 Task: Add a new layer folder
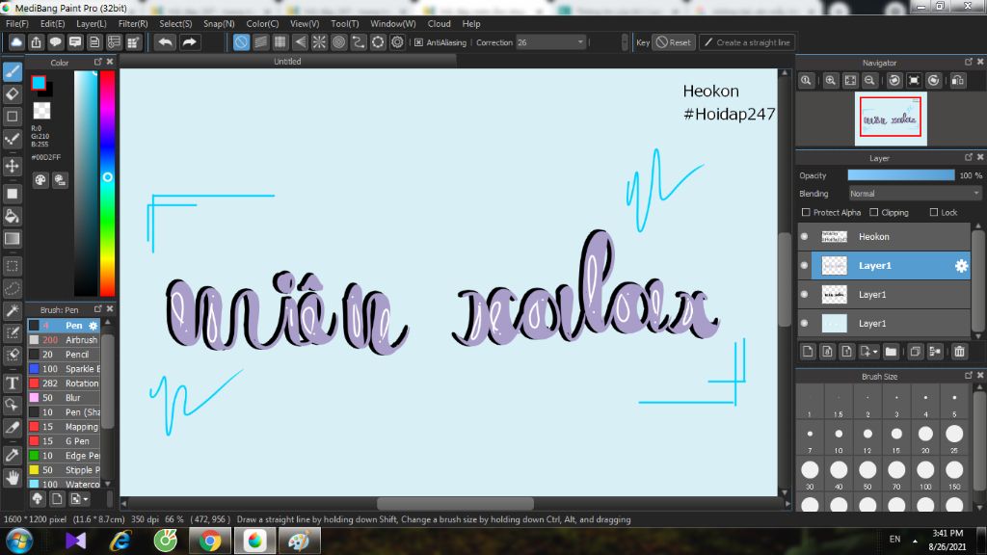891,352
